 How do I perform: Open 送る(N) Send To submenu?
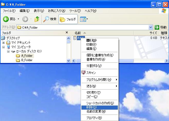pyautogui.click(x=100, y=86)
